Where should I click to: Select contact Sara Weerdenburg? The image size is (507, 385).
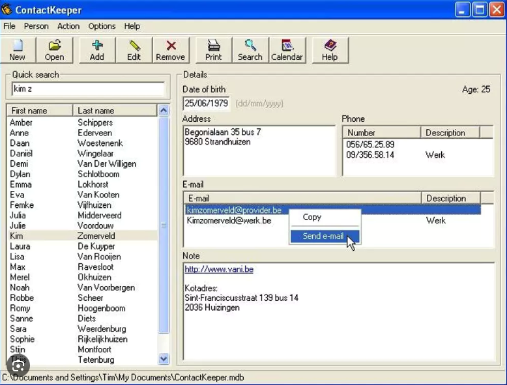[83, 329]
